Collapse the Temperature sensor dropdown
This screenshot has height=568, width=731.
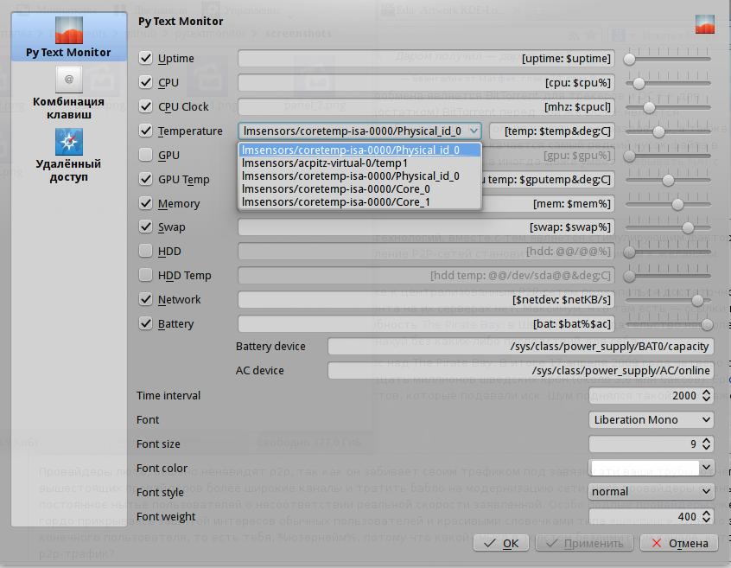pyautogui.click(x=360, y=131)
